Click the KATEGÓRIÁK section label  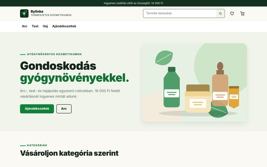[x=37, y=145]
